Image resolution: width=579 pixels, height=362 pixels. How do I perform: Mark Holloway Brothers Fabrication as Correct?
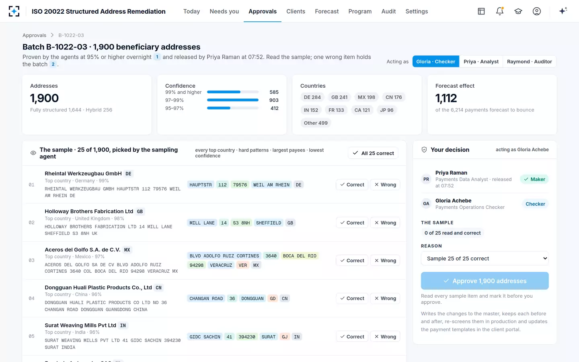[x=352, y=223]
